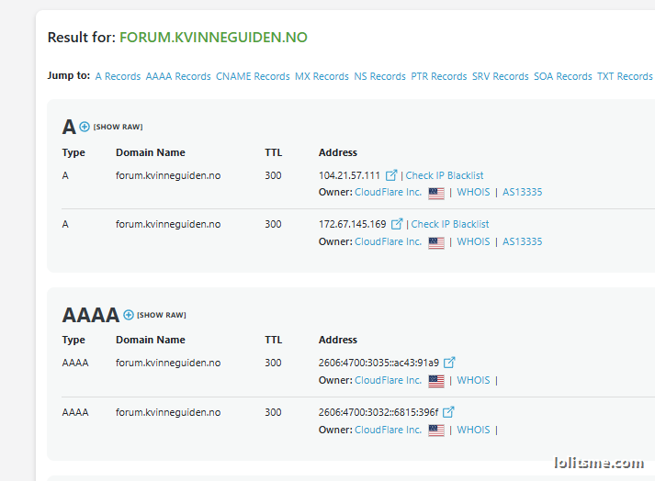Click the Address column header in A section

coord(338,152)
